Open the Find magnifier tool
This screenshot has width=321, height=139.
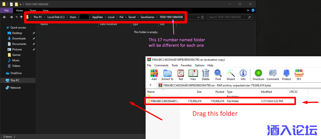(218, 75)
